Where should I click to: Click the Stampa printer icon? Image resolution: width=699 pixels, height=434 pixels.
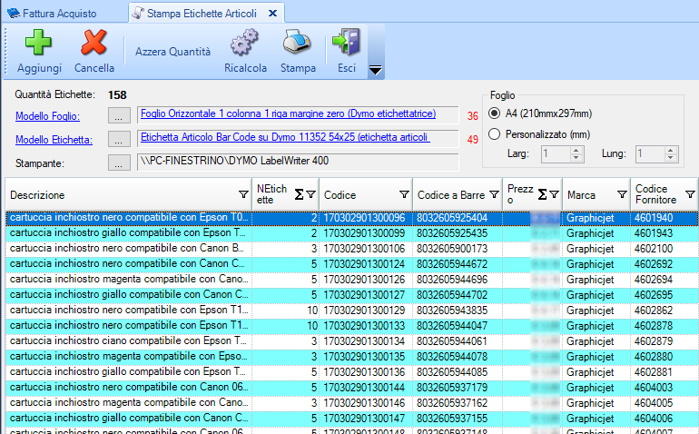[x=298, y=44]
